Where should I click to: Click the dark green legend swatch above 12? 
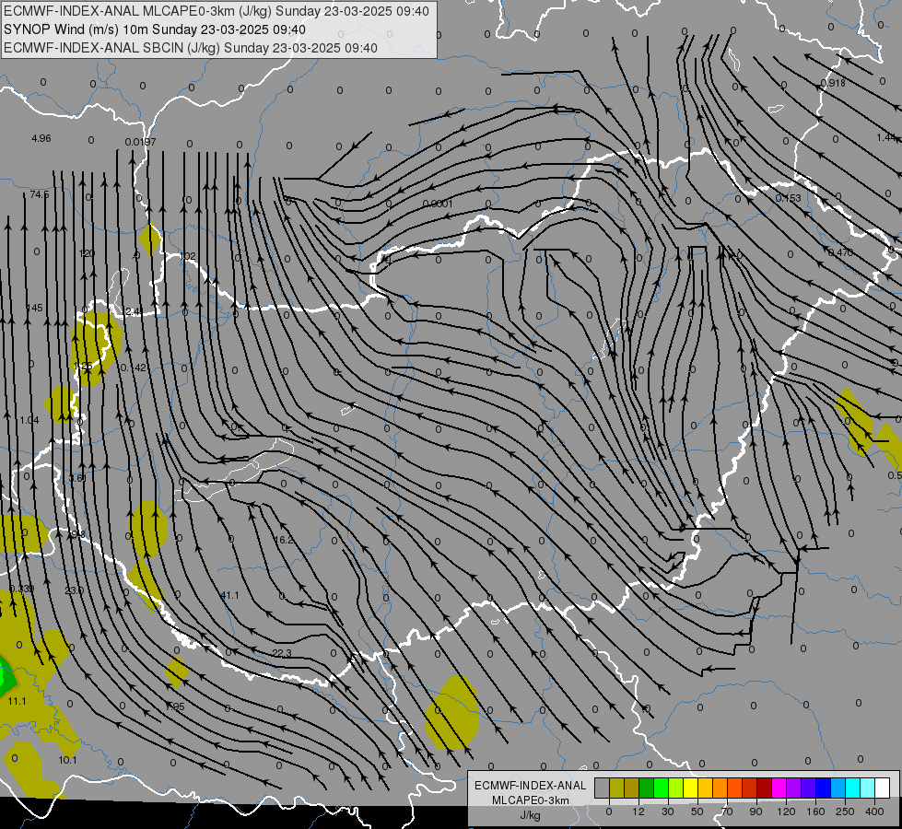647,788
